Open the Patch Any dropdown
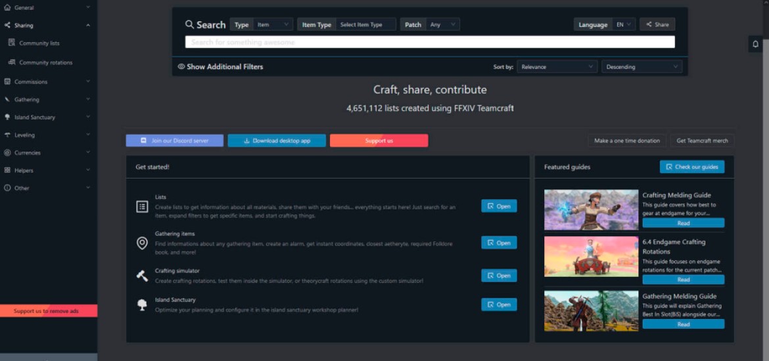 (x=442, y=24)
